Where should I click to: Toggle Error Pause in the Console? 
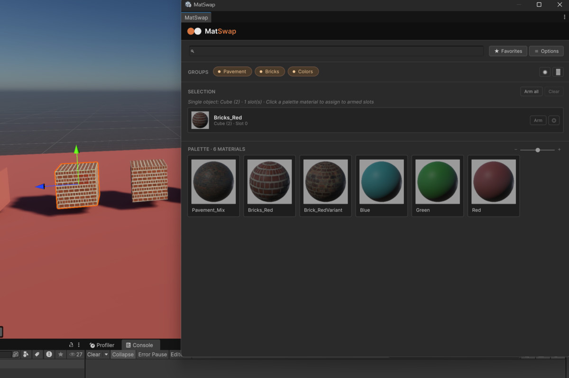coord(153,354)
